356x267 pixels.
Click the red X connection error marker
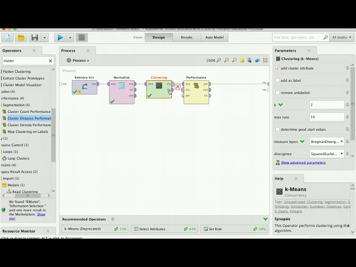[177, 87]
